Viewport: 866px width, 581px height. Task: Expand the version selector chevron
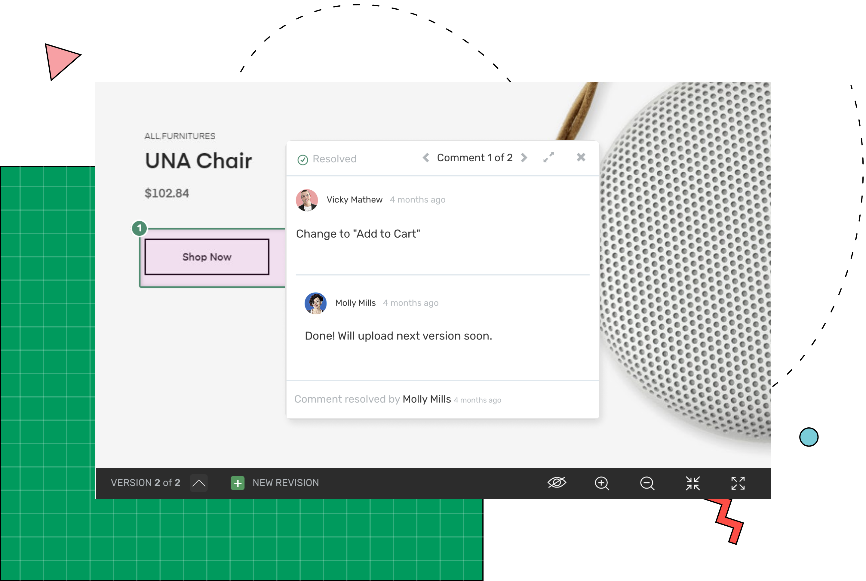(x=199, y=483)
